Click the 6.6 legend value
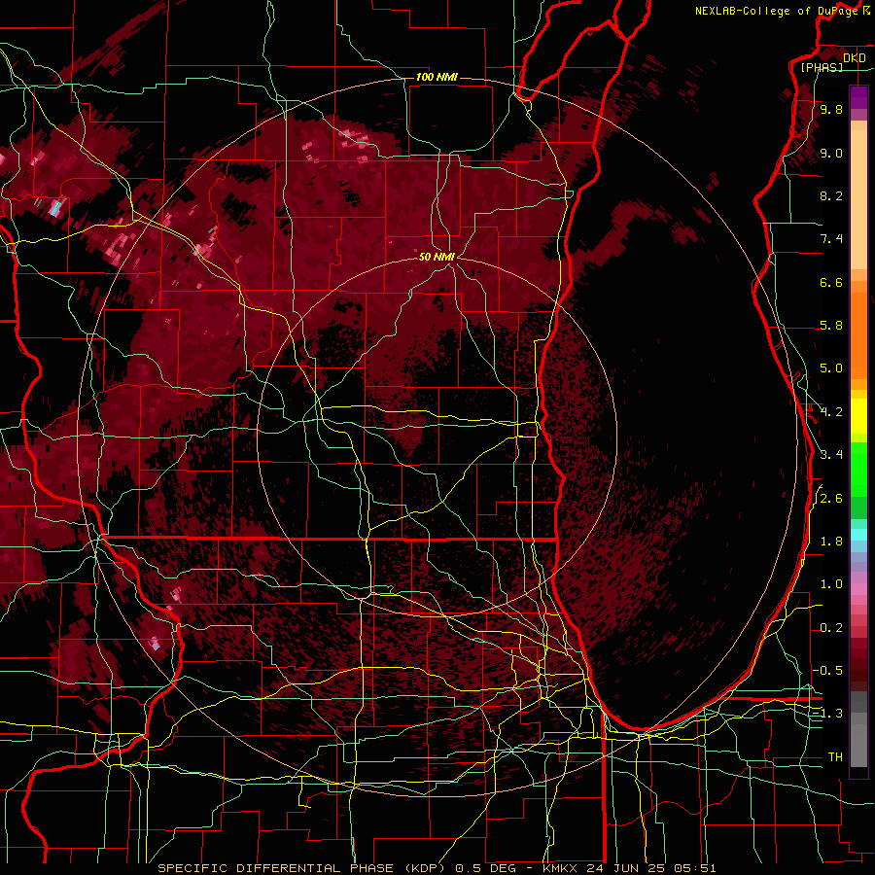The image size is (875, 875). (x=831, y=283)
